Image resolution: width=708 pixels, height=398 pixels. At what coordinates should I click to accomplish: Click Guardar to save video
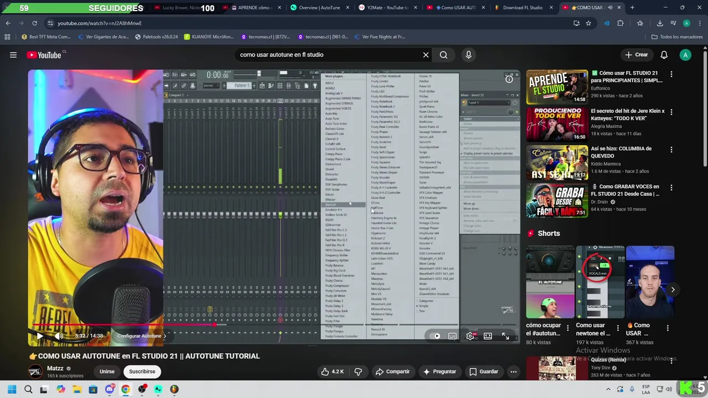(483, 371)
